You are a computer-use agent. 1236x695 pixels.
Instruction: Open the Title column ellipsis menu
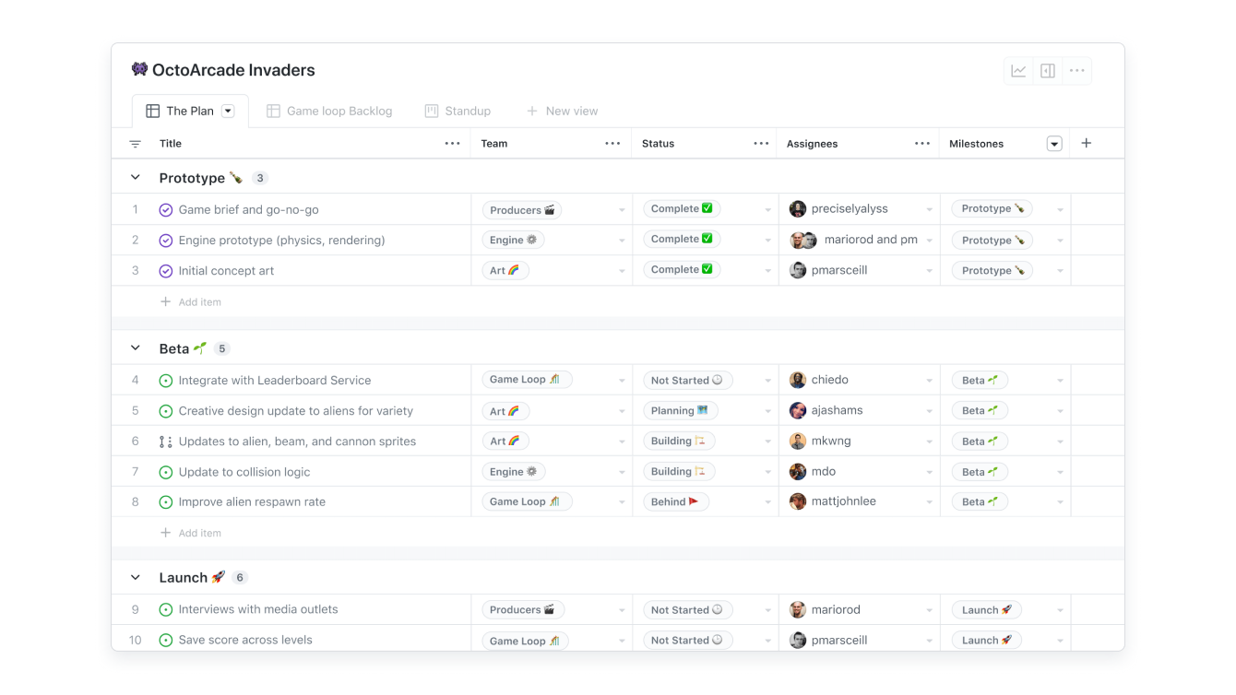coord(450,143)
